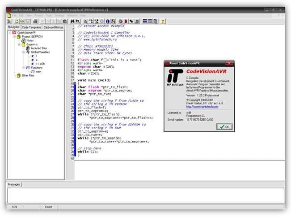Image resolution: width=291 pixels, height=217 pixels.
Task: Select variable 'r -> A0h' in the tree
Action: pos(40,64)
